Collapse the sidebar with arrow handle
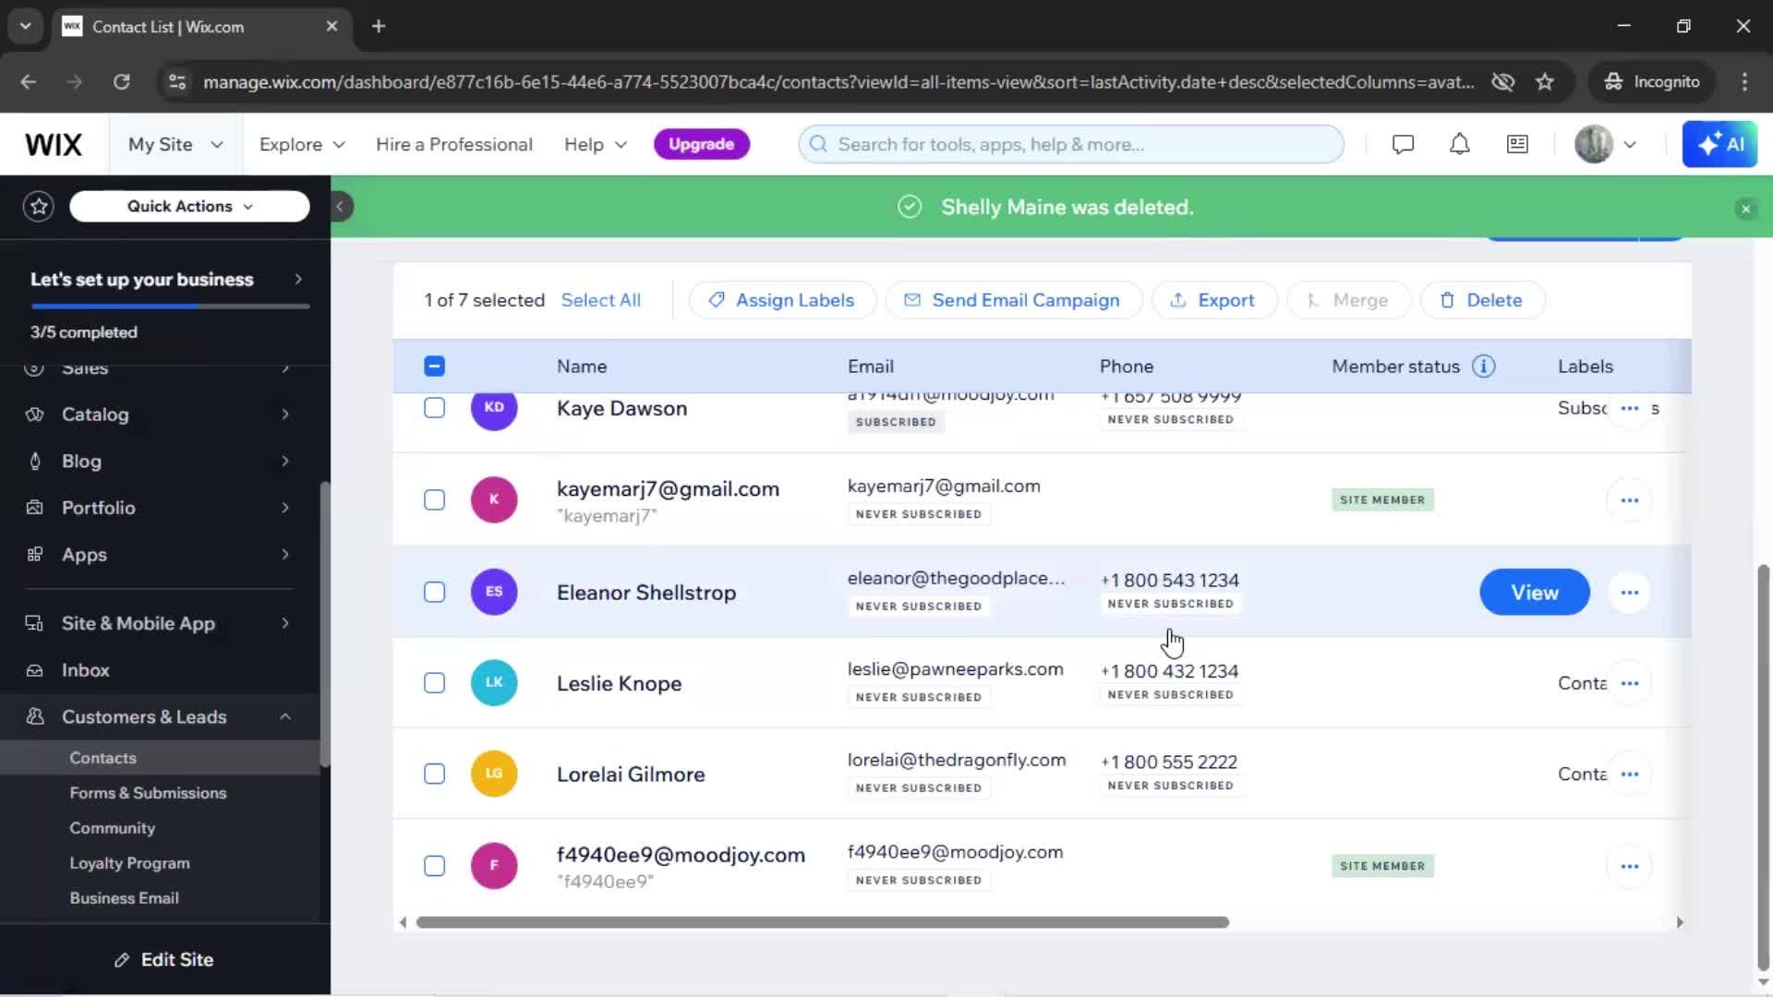Screen dimensions: 1773x997 (340, 206)
